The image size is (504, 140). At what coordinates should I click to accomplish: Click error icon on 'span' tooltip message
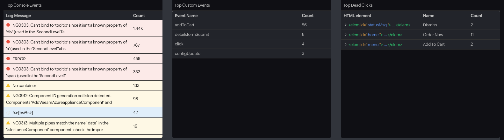click(x=8, y=69)
